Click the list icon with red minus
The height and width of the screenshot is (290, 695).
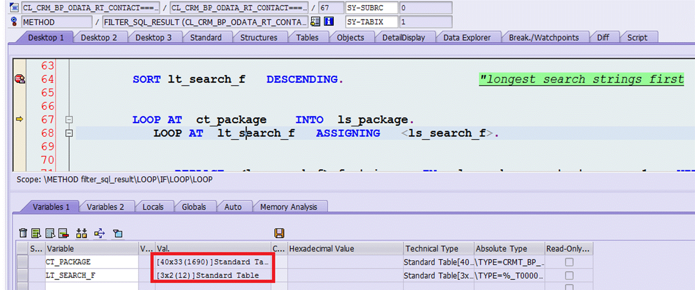[x=63, y=233]
